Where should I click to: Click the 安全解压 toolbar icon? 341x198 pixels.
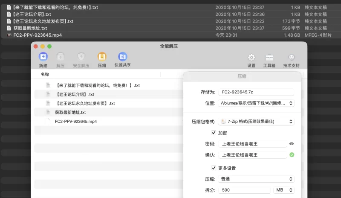click(x=81, y=57)
